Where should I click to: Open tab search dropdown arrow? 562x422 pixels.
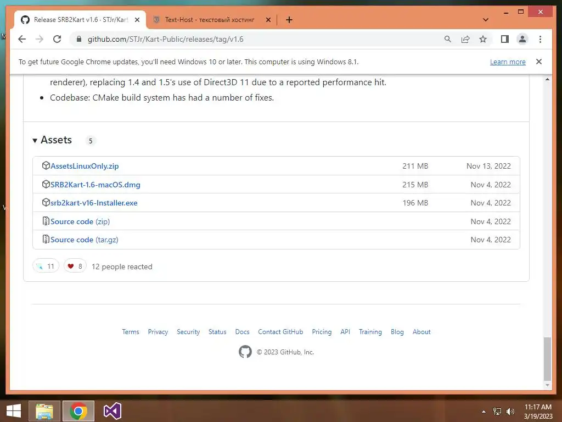click(486, 20)
